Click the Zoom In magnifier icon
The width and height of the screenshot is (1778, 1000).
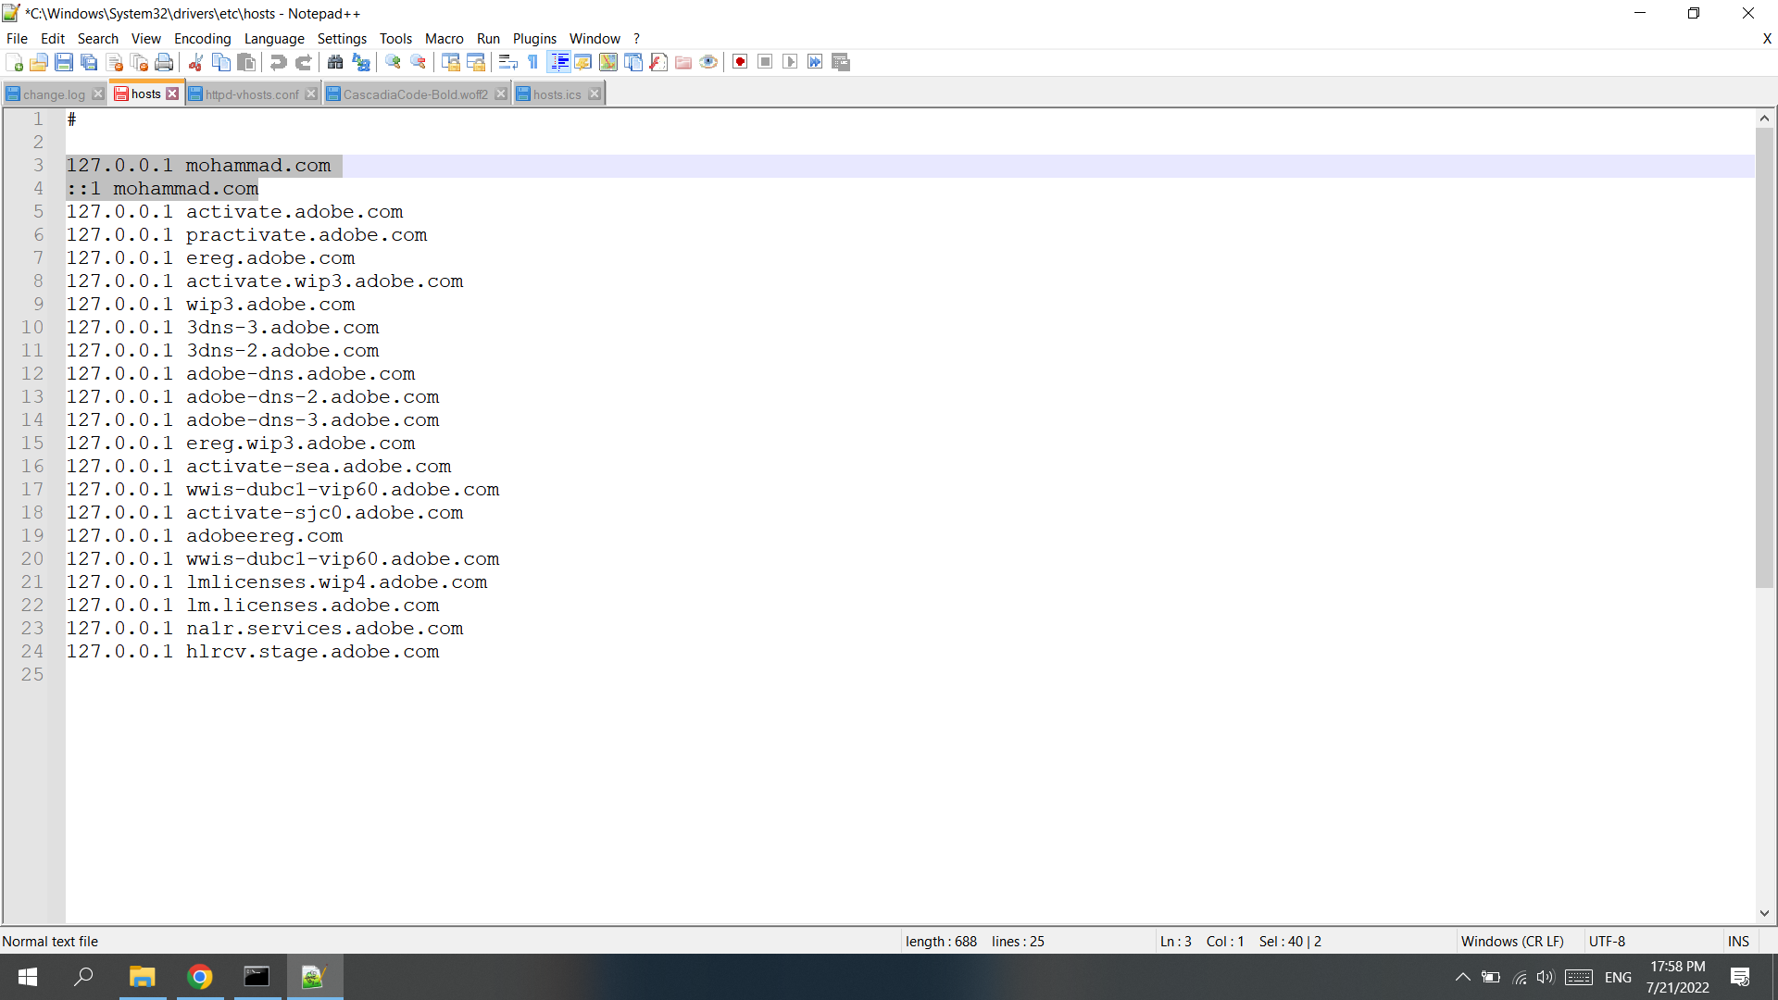(x=394, y=62)
